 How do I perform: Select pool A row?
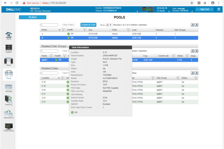coord(119,34)
